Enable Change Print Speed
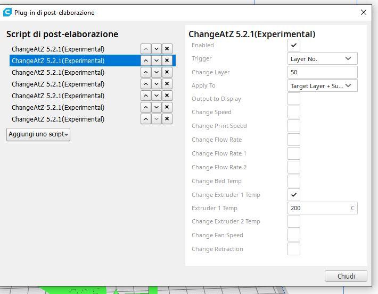This screenshot has height=294, width=378. [294, 126]
